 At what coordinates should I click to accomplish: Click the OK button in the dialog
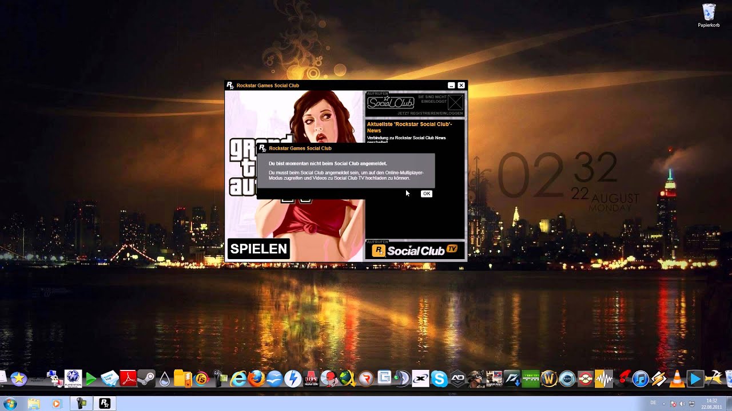(x=426, y=194)
